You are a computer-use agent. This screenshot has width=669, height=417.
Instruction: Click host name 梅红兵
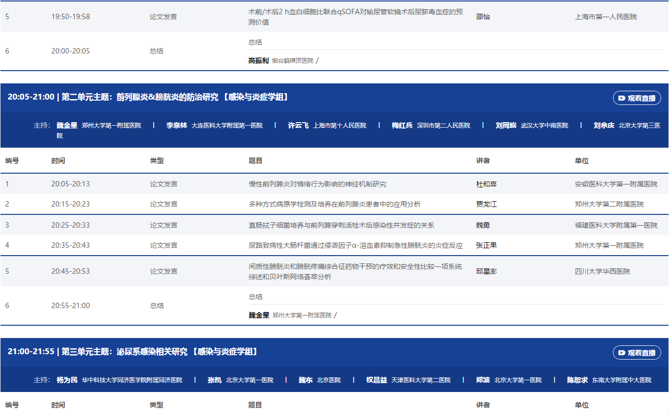click(402, 126)
